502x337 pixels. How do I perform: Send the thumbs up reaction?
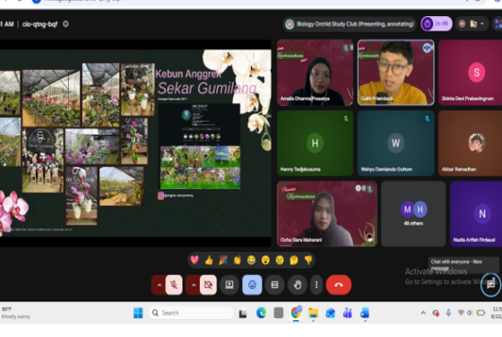coord(209,260)
